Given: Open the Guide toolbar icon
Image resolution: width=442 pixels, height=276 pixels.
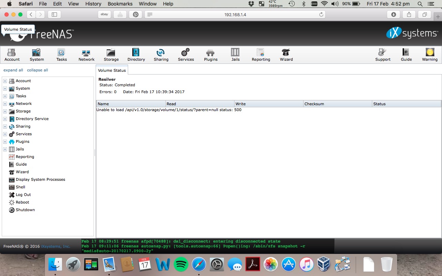Looking at the screenshot, I should coord(406,55).
